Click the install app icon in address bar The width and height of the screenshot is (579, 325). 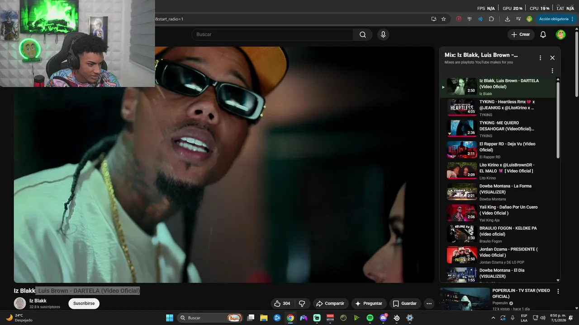coord(434,19)
